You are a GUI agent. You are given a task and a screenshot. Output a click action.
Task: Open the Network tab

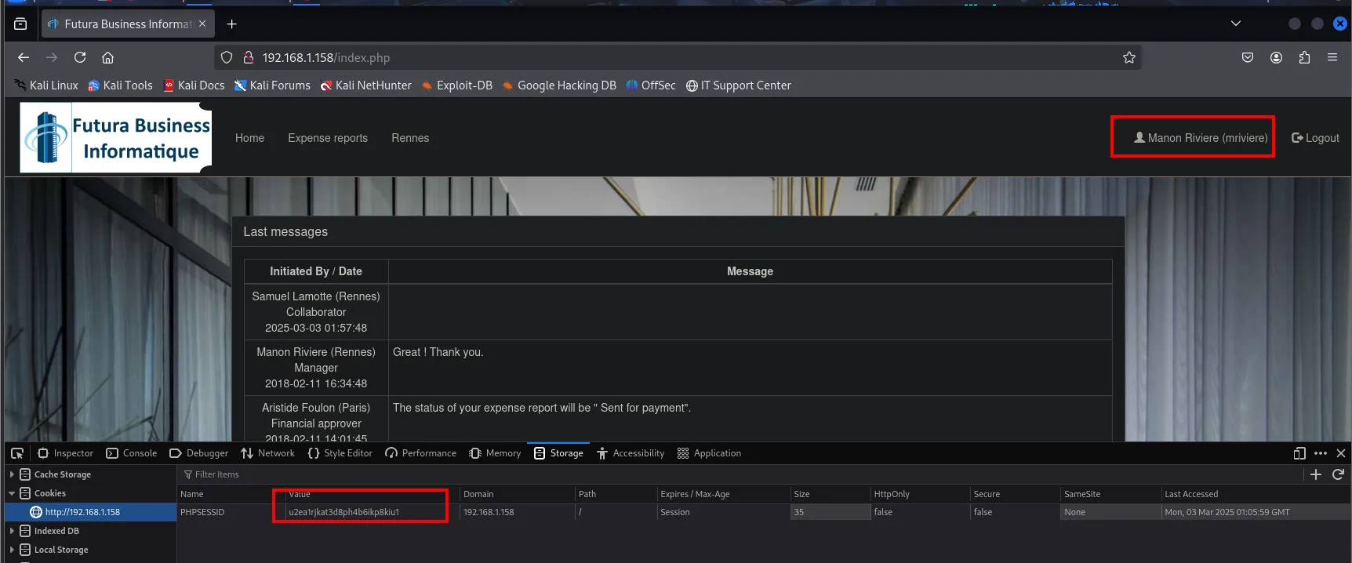(x=268, y=453)
